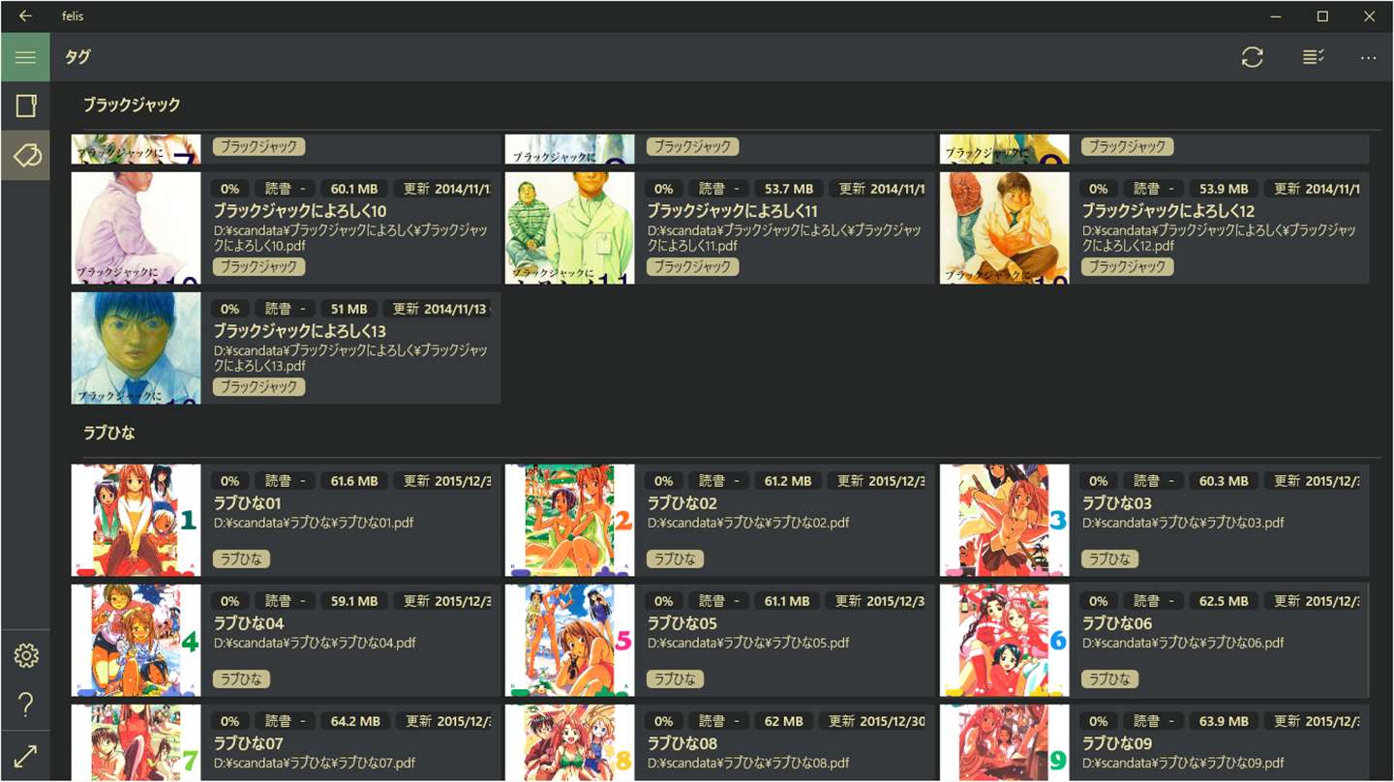The width and height of the screenshot is (1394, 782).
Task: Select the title ブラックジャックによろしく12
Action: (1168, 211)
